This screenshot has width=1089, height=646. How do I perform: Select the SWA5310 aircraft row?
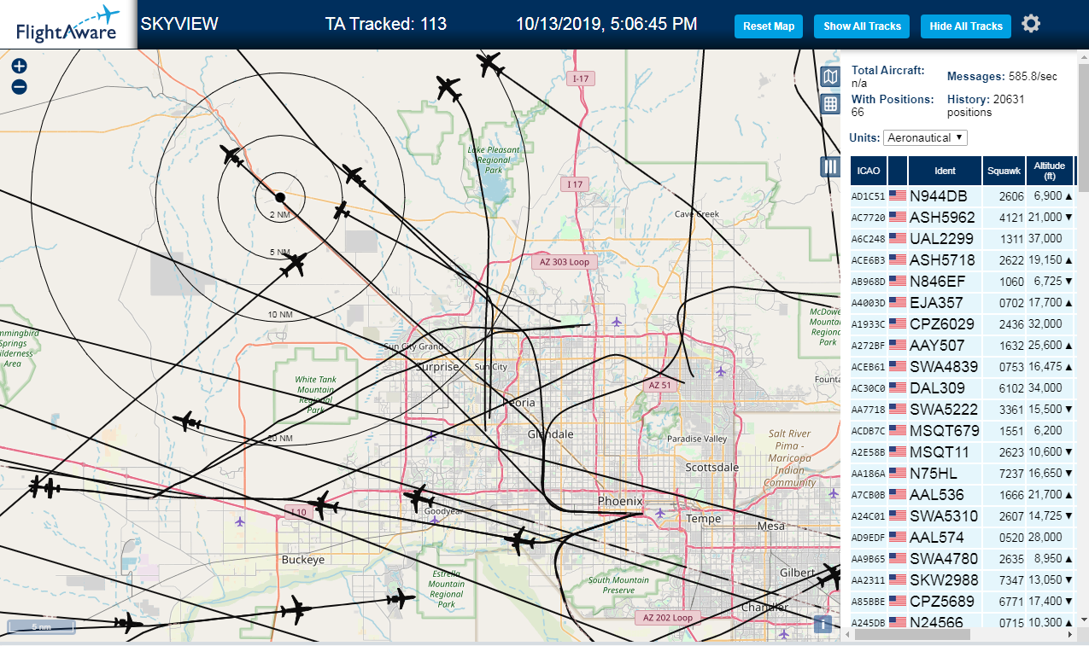(963, 515)
